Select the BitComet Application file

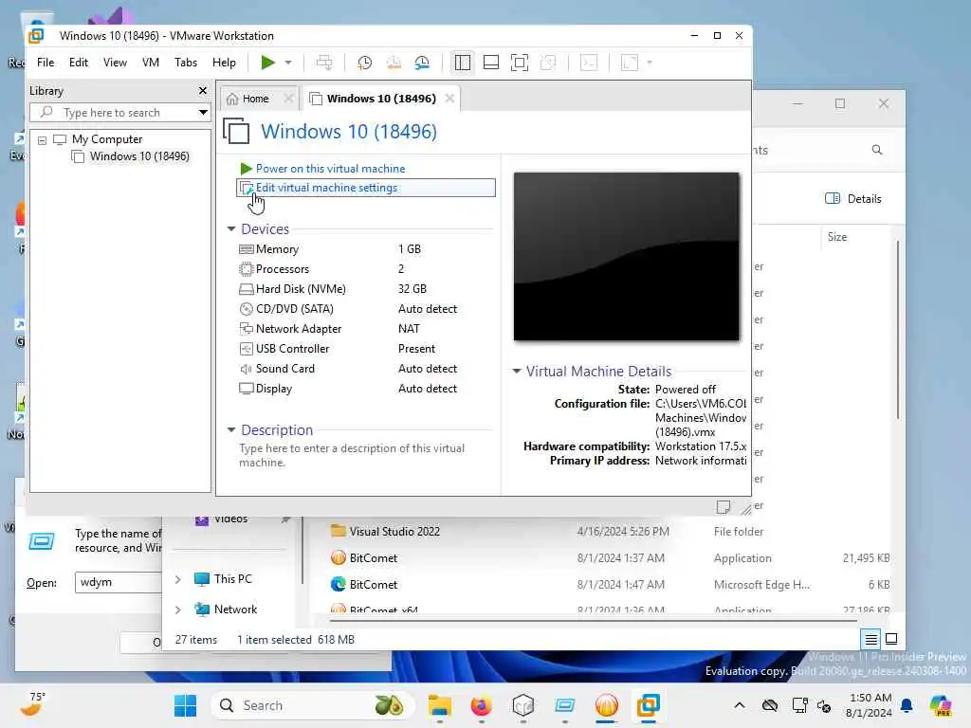tap(374, 558)
